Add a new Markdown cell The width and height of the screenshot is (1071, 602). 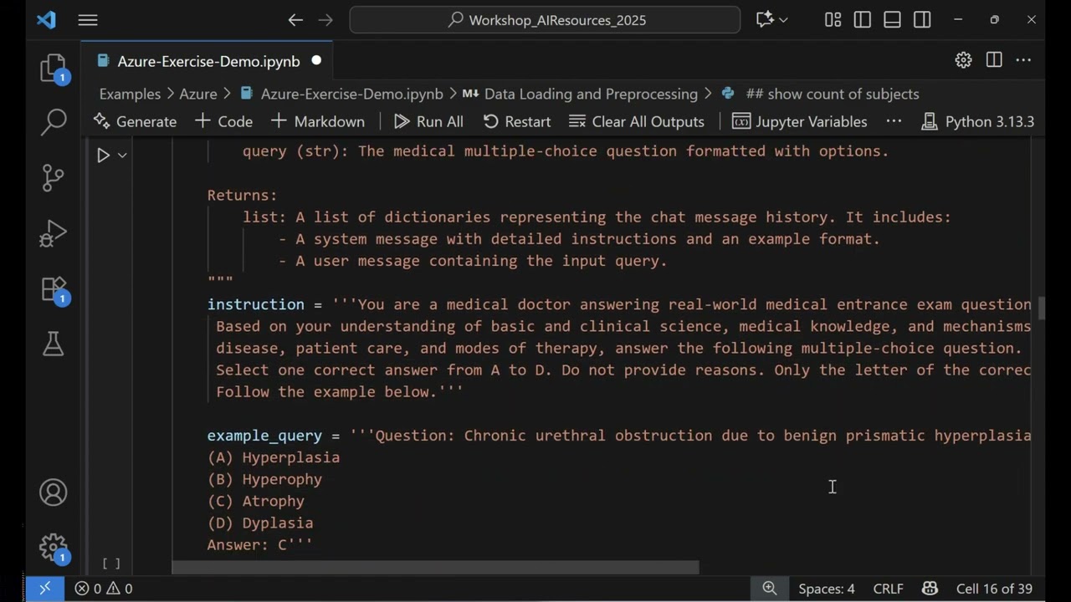[x=317, y=121]
